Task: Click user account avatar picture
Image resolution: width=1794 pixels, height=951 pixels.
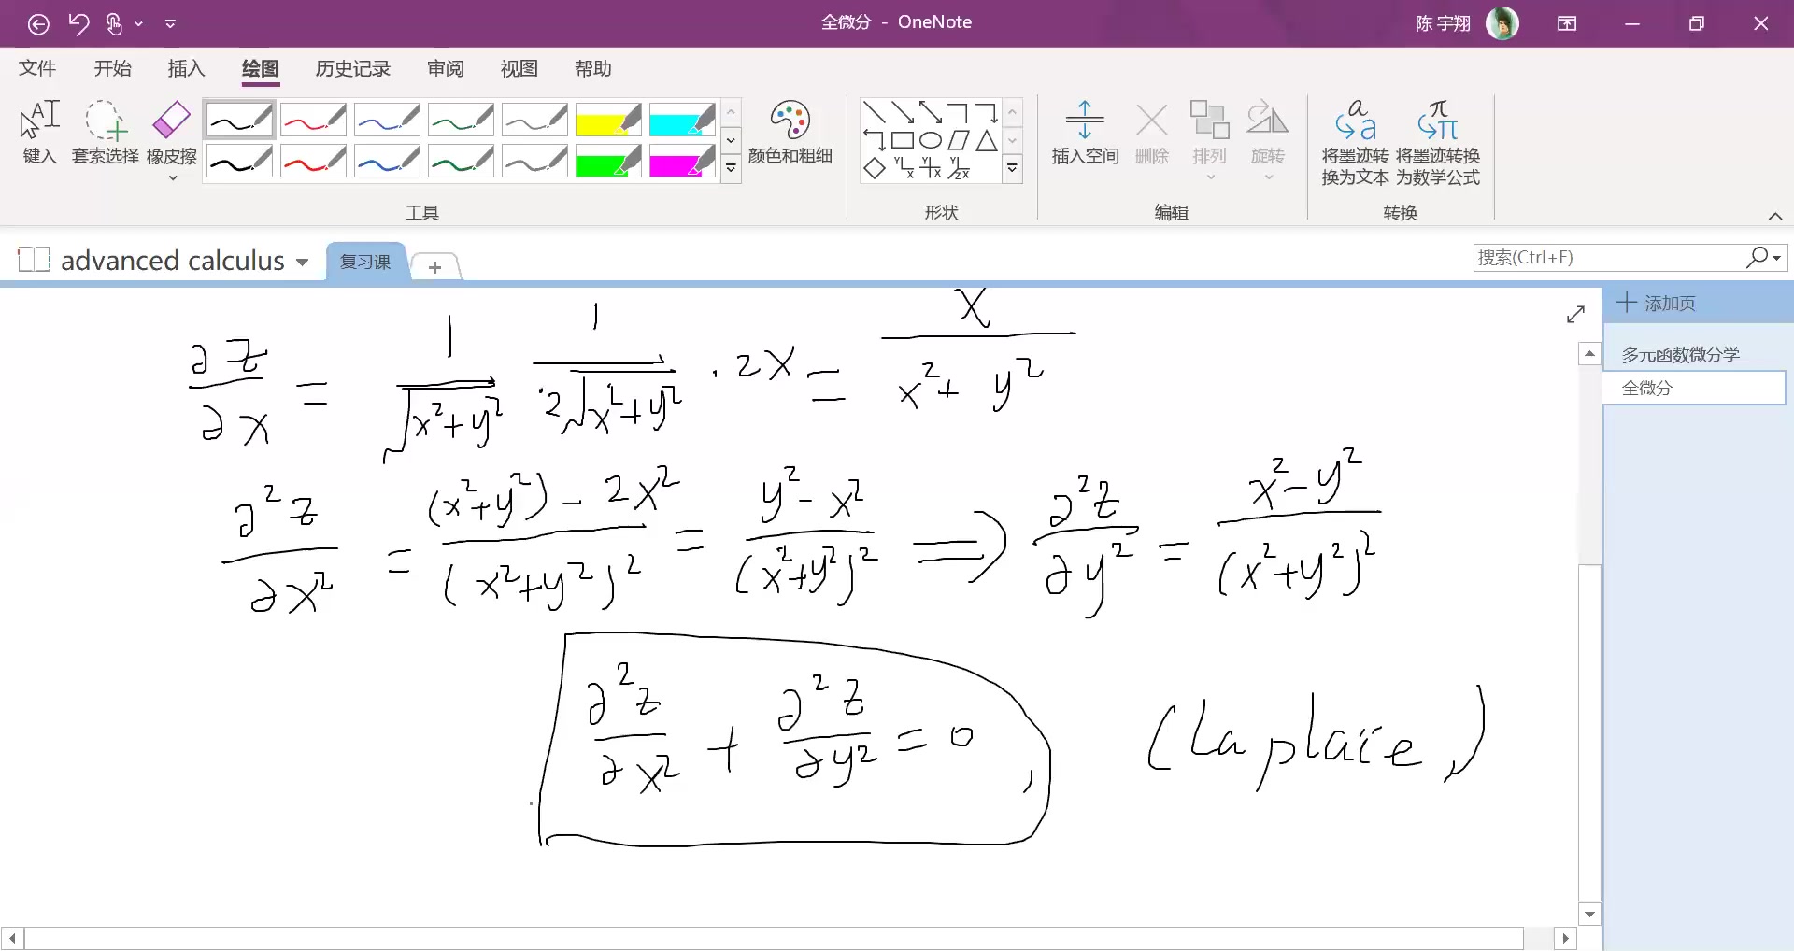Action: [1502, 23]
